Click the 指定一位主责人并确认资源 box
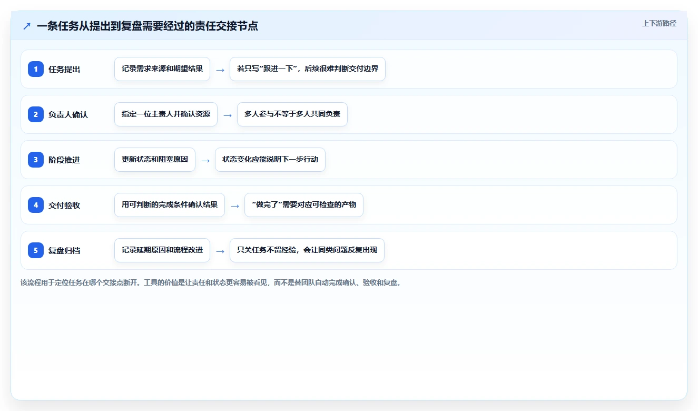The height and width of the screenshot is (411, 698). 166,114
